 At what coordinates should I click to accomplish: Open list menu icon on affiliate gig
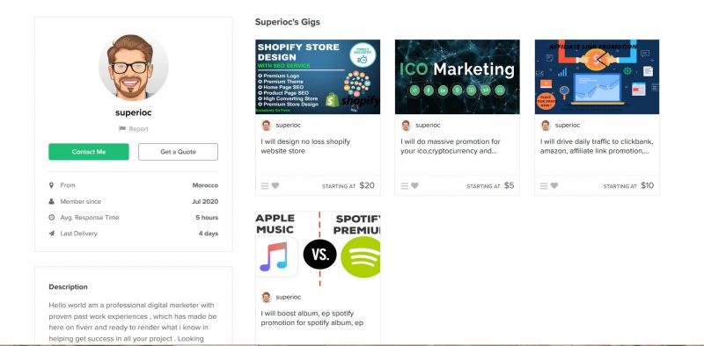[x=544, y=185]
